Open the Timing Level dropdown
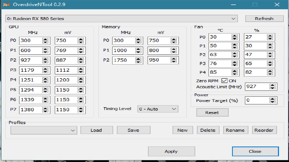Image resolution: width=289 pixels, height=162 pixels. point(158,109)
